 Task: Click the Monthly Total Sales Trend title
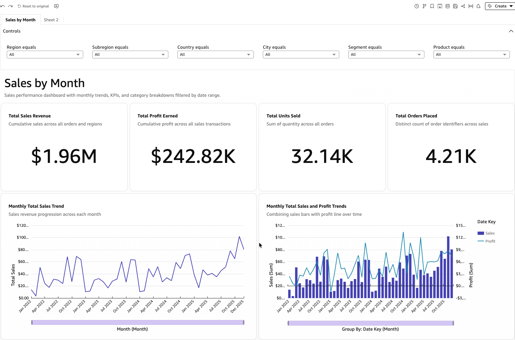[x=36, y=206]
